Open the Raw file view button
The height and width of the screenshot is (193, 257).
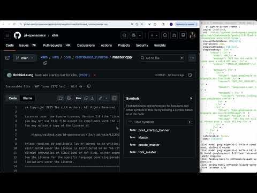[79, 98]
